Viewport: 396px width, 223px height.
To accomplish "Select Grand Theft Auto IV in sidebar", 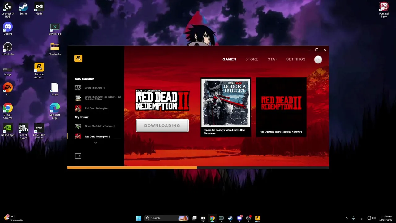I will [x=95, y=88].
